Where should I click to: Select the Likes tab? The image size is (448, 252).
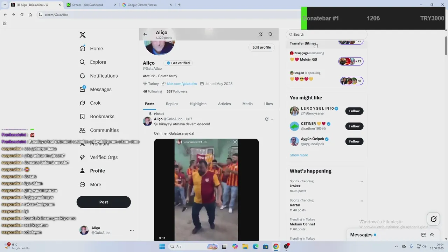tap(268, 104)
